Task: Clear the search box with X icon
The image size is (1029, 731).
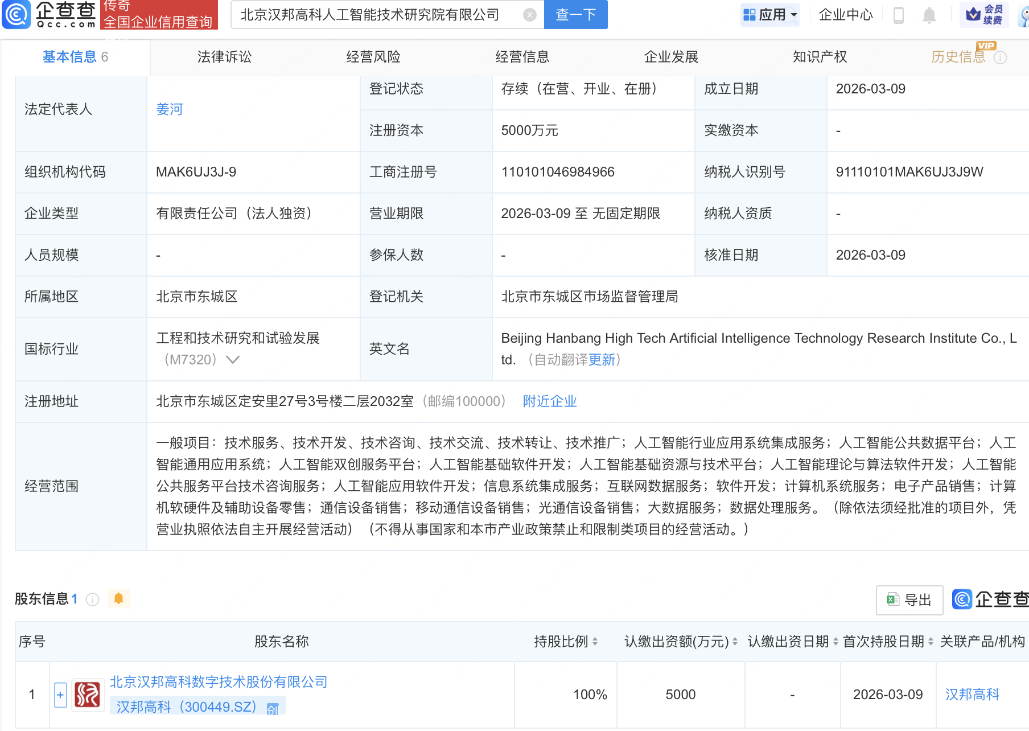Action: point(529,15)
